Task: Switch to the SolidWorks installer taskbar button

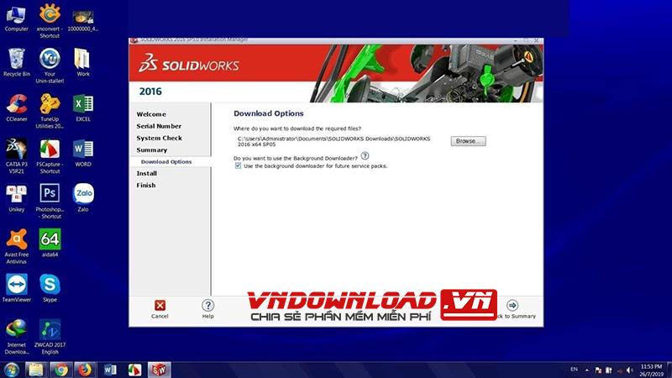Action: pos(159,370)
